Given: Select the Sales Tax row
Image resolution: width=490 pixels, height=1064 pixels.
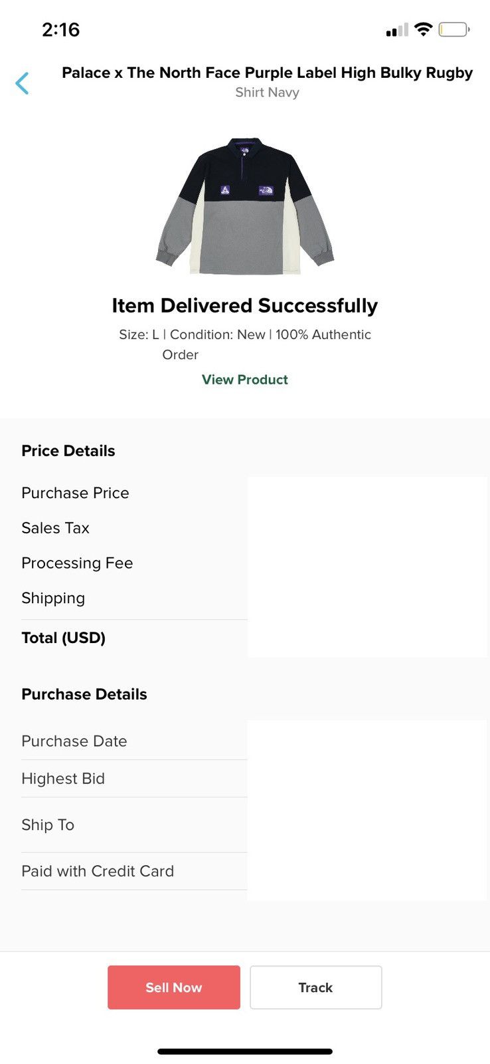Looking at the screenshot, I should pos(254,528).
